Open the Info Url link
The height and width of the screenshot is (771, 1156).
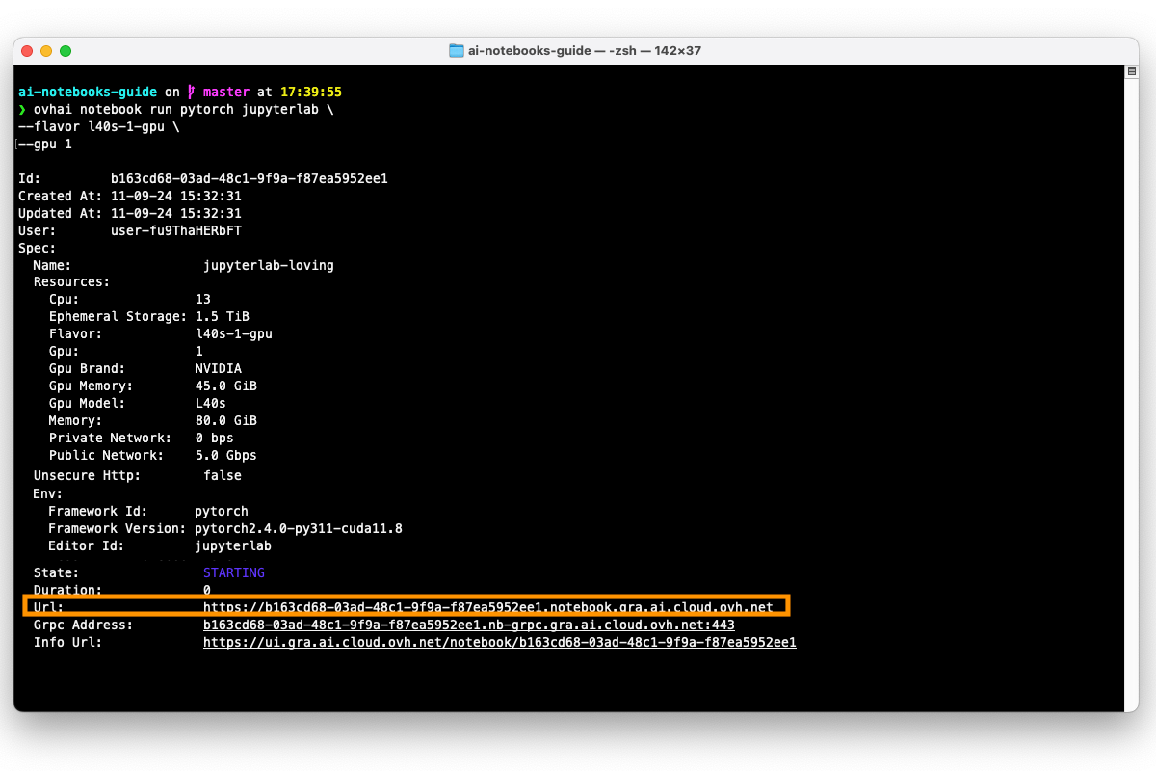click(x=499, y=642)
